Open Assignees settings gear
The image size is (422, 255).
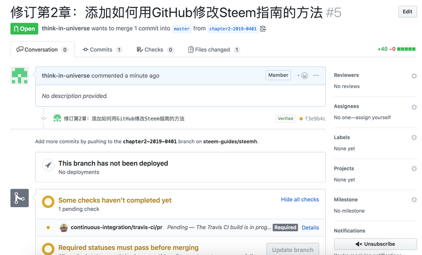pos(414,107)
